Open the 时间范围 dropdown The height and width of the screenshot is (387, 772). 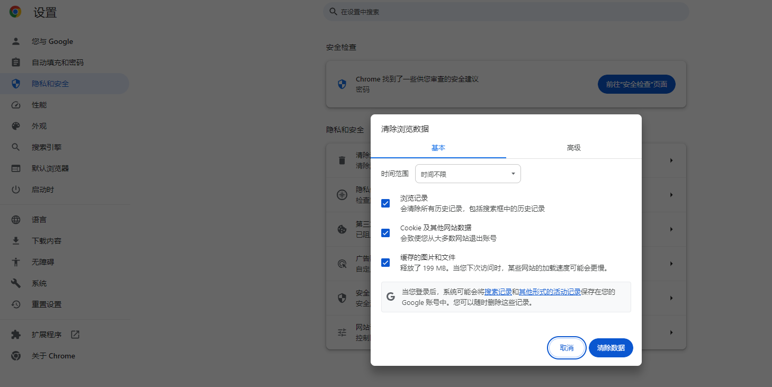468,174
